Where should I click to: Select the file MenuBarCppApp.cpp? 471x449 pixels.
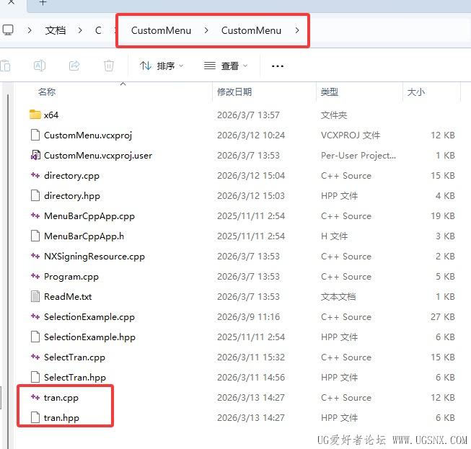tap(89, 216)
